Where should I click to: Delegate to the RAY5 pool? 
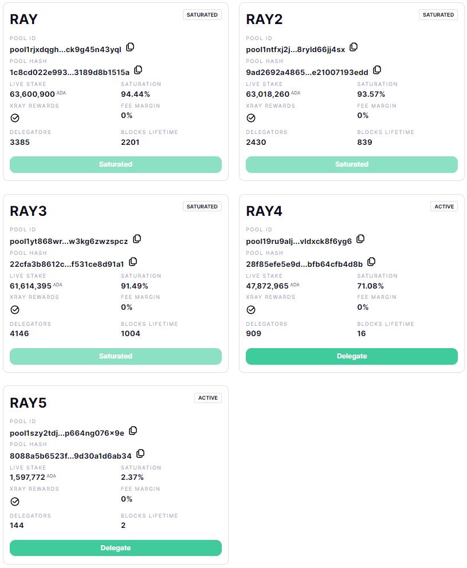116,548
